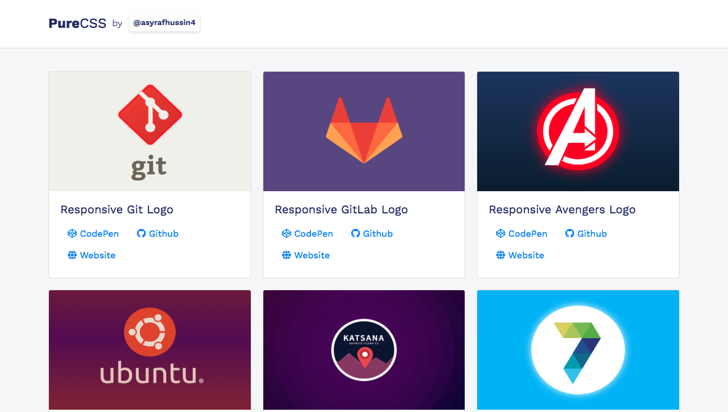Click the globe icon under Avengers Logo
Screen dimensions: 728x412
[x=500, y=255]
